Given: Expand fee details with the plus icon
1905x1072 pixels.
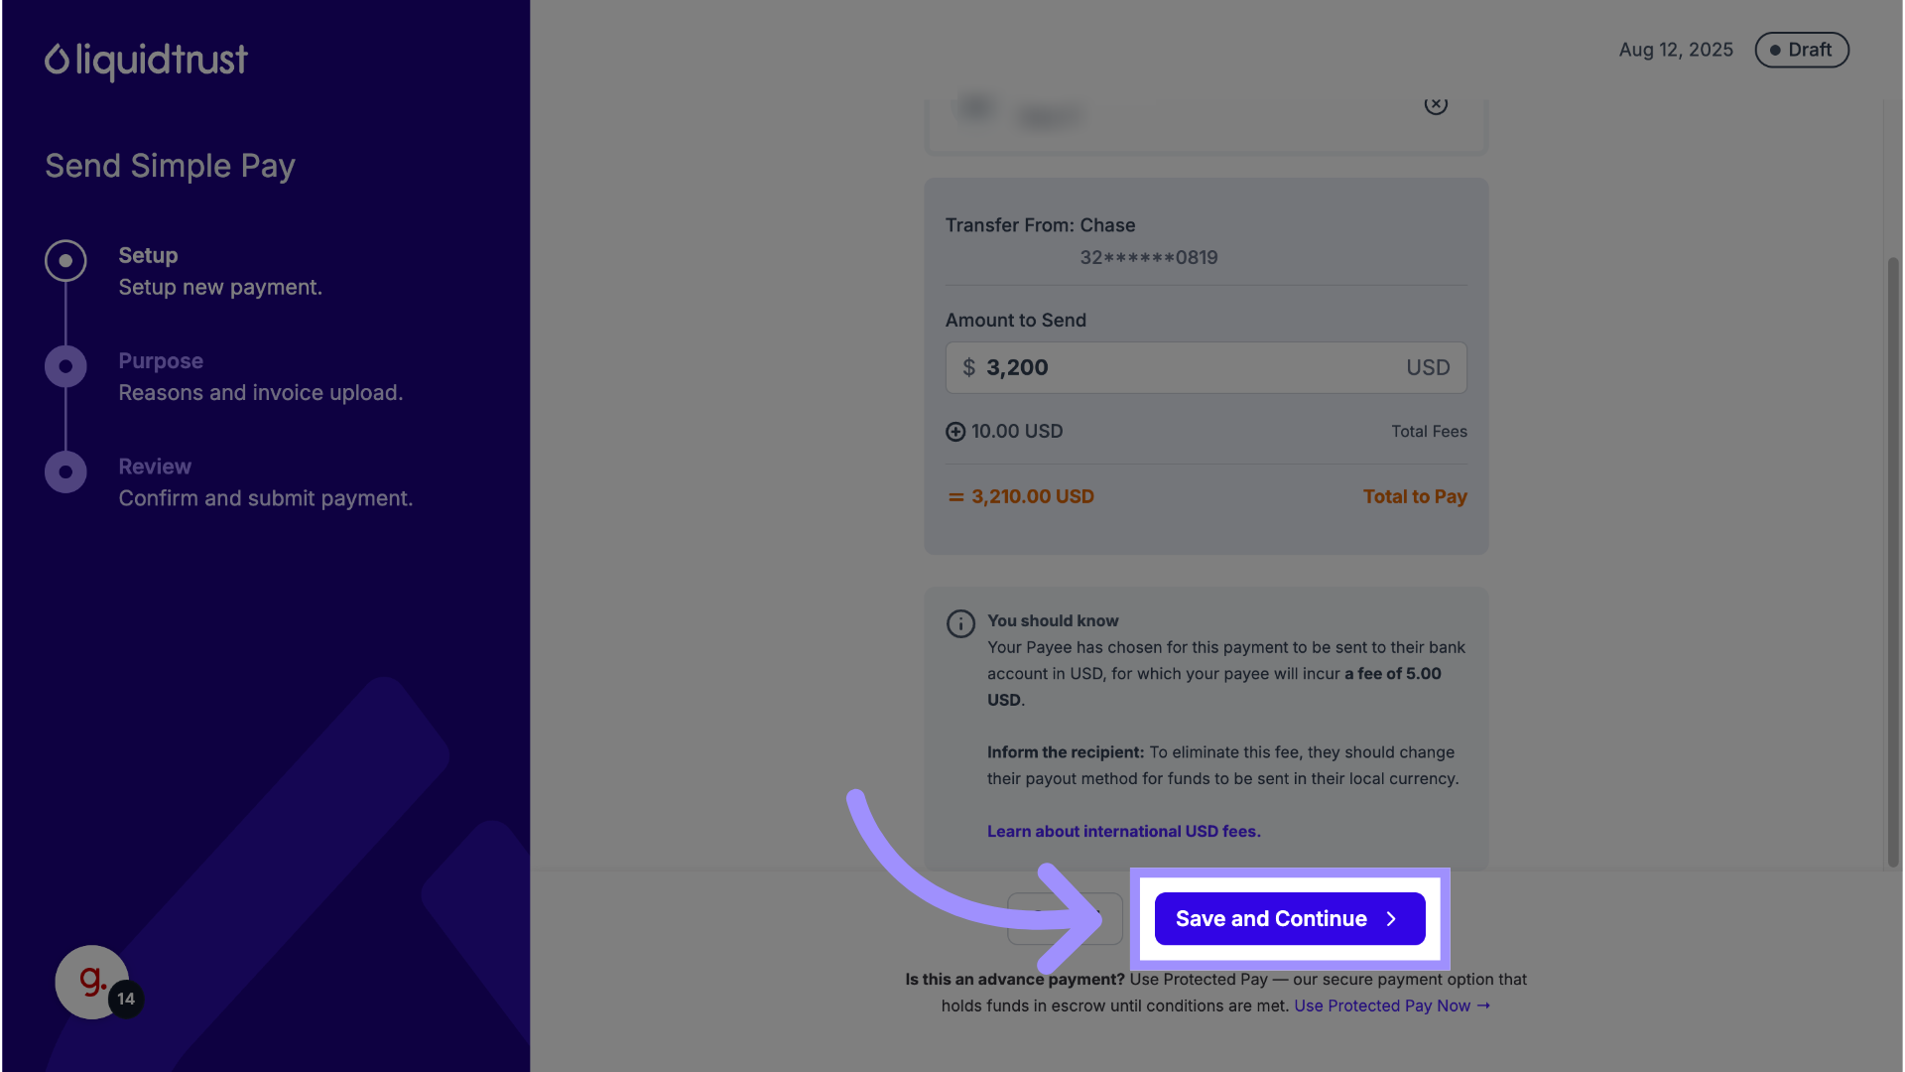Looking at the screenshot, I should point(955,432).
